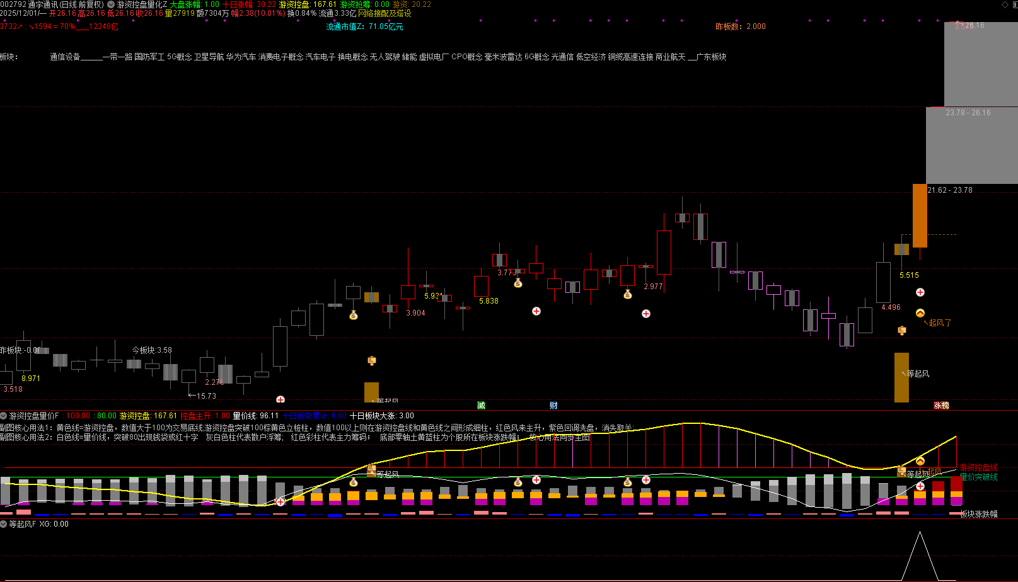Click the diamond icon in top-right corner

[1005, 4]
